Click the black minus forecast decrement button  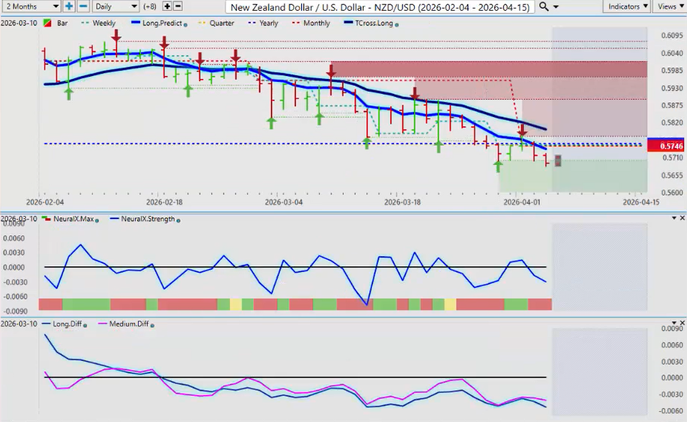[x=177, y=6]
